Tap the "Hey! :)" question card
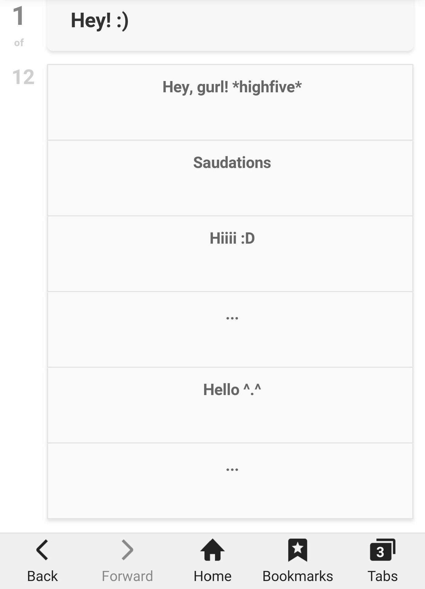Screen dimensions: 425x589 pyautogui.click(x=230, y=25)
